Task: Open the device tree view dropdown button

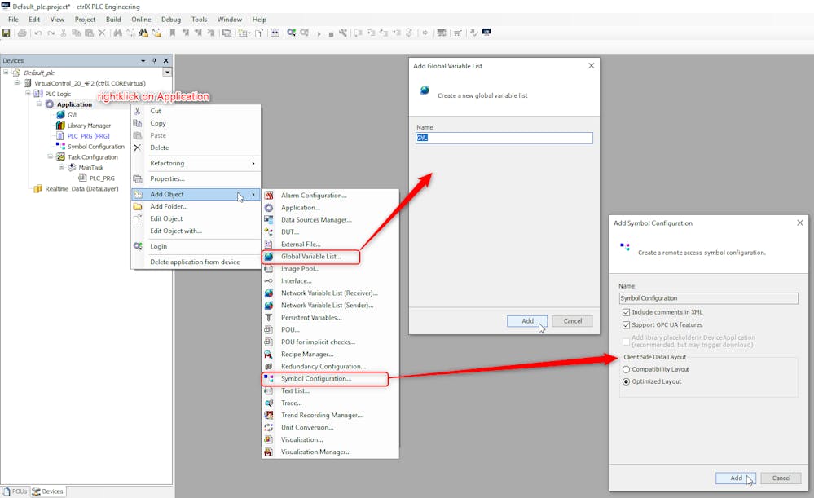Action: tap(167, 73)
